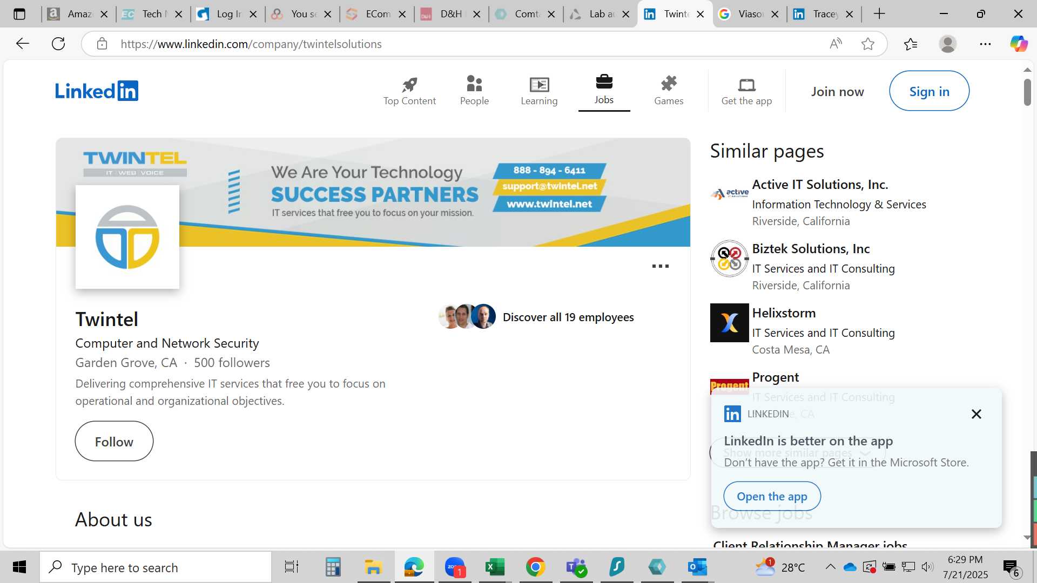Open Zoom from the taskbar

455,567
